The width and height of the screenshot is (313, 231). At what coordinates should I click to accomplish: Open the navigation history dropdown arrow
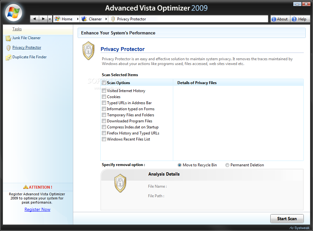(50, 19)
